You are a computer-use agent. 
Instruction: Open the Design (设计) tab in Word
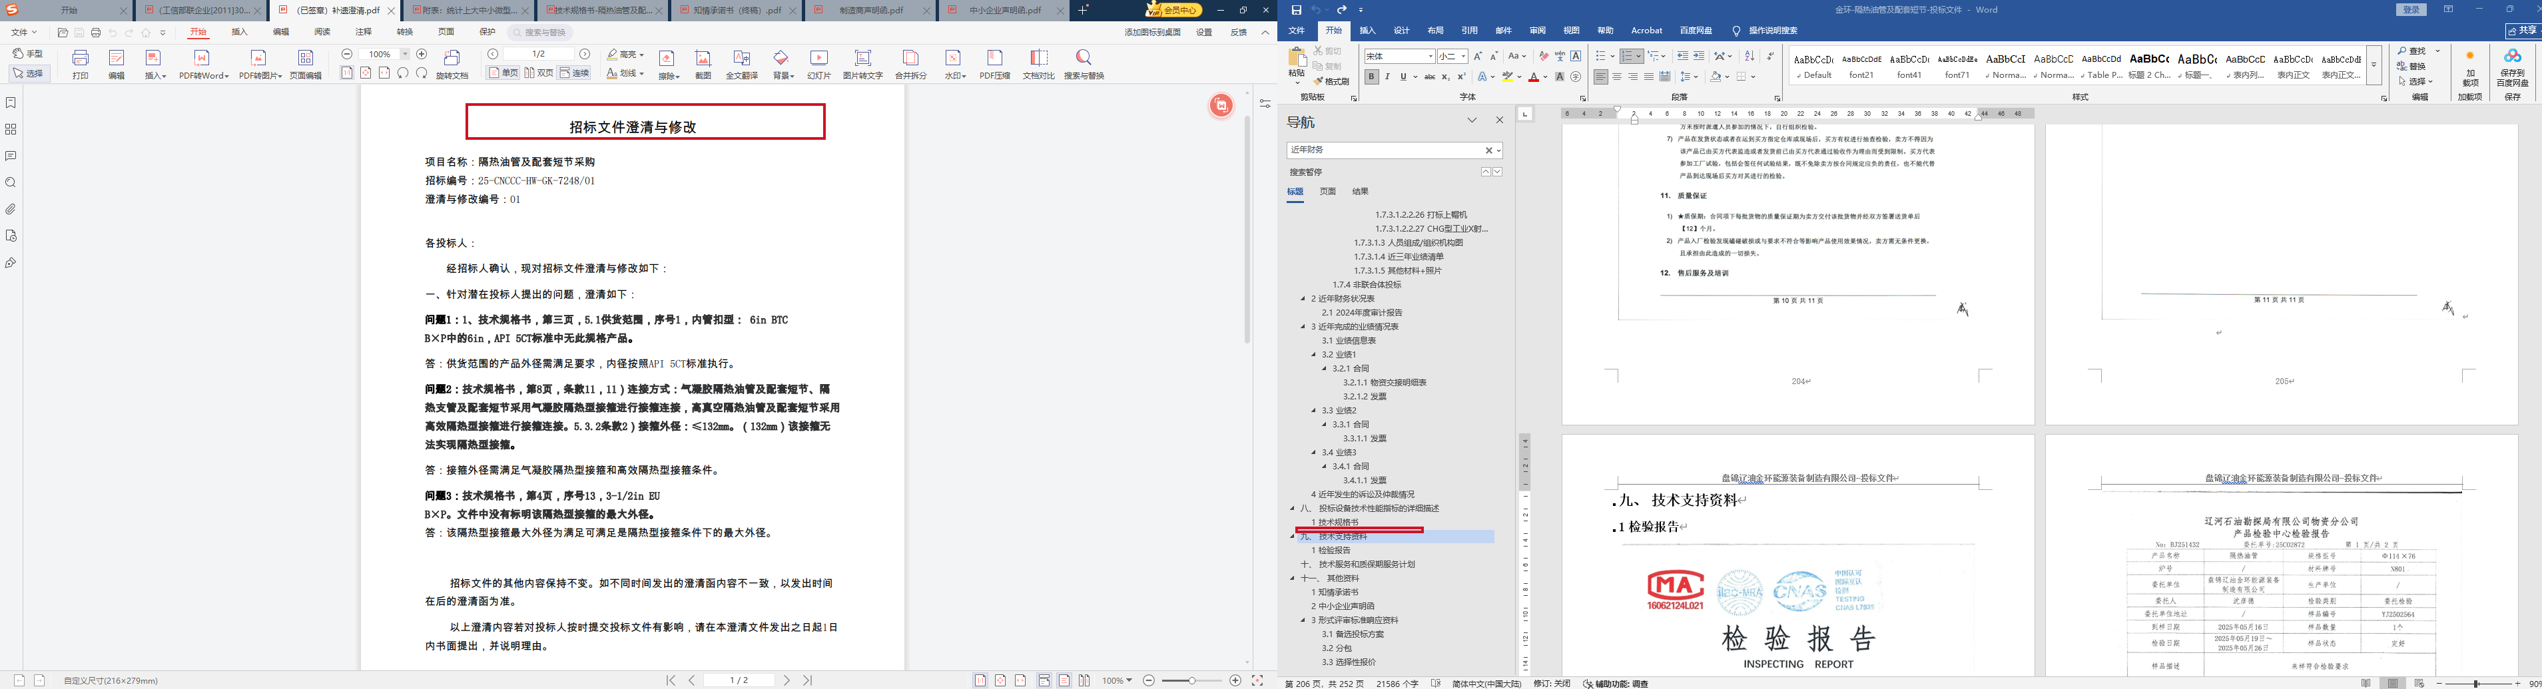coord(1401,31)
